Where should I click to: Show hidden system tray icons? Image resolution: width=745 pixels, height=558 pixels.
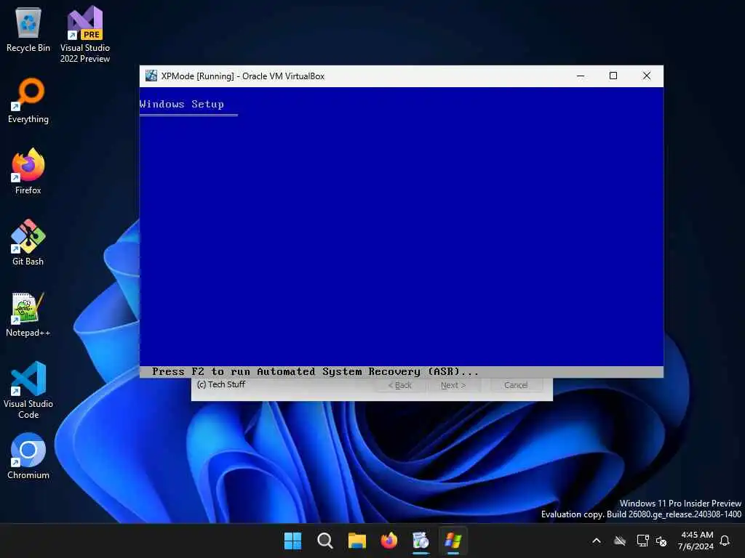coord(597,541)
